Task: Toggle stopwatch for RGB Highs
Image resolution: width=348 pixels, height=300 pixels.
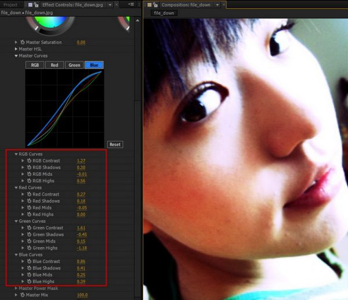Action: click(30, 180)
